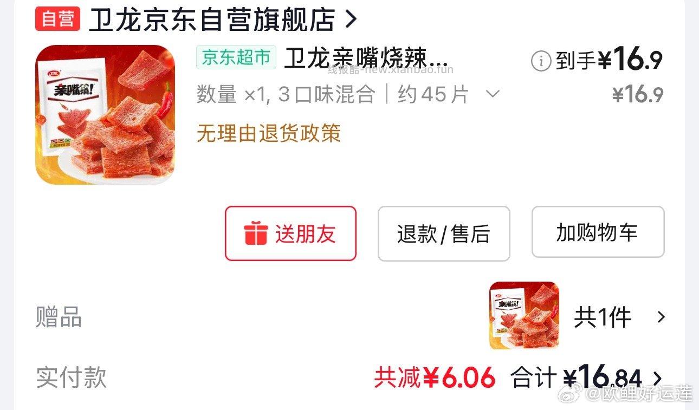Tap the 赠品 row label

click(59, 317)
